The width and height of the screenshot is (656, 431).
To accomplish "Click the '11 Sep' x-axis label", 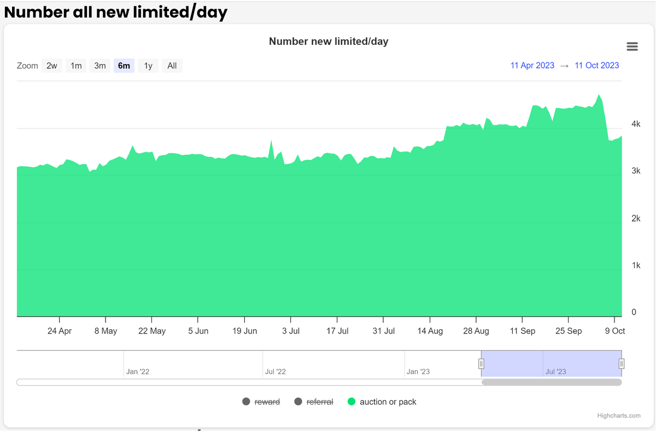I will [x=523, y=331].
